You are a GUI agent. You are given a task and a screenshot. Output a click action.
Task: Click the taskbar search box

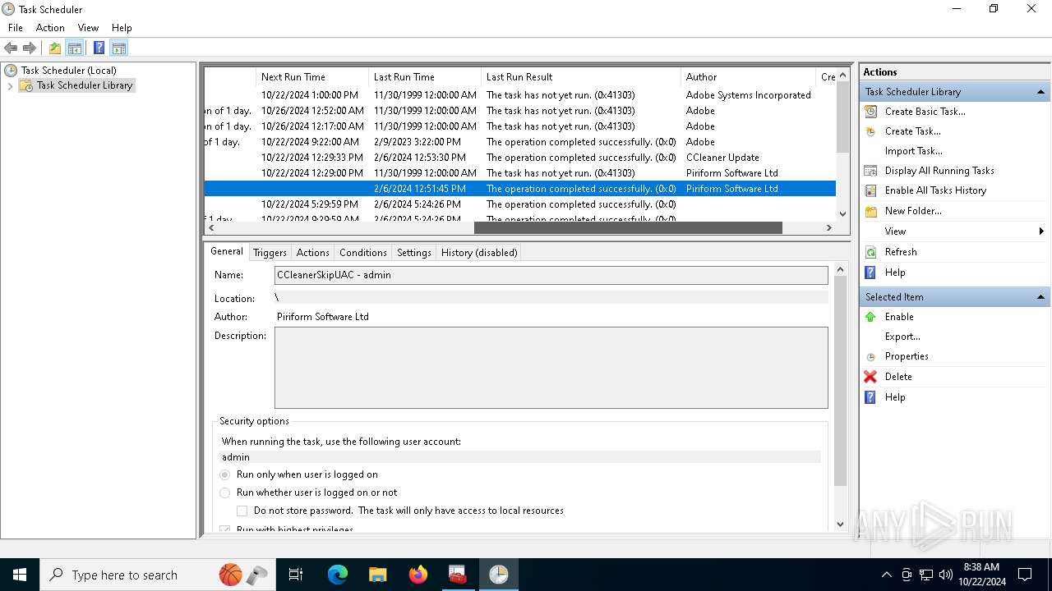click(158, 575)
